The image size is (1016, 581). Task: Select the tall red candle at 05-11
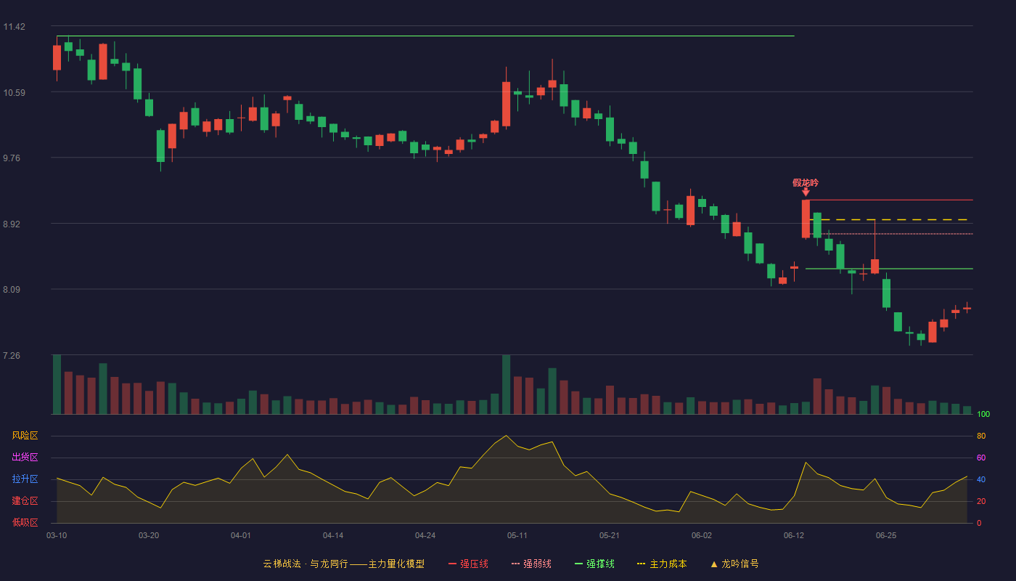click(506, 104)
